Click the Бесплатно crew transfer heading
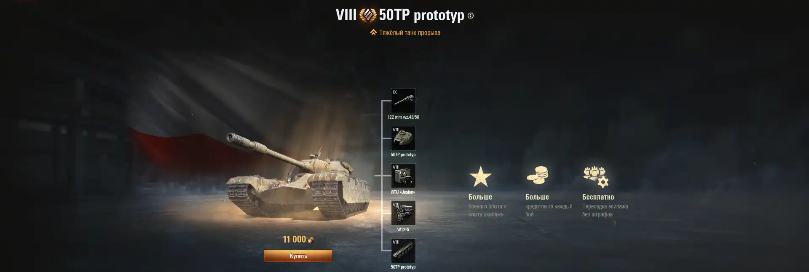This screenshot has width=809, height=272. click(598, 197)
